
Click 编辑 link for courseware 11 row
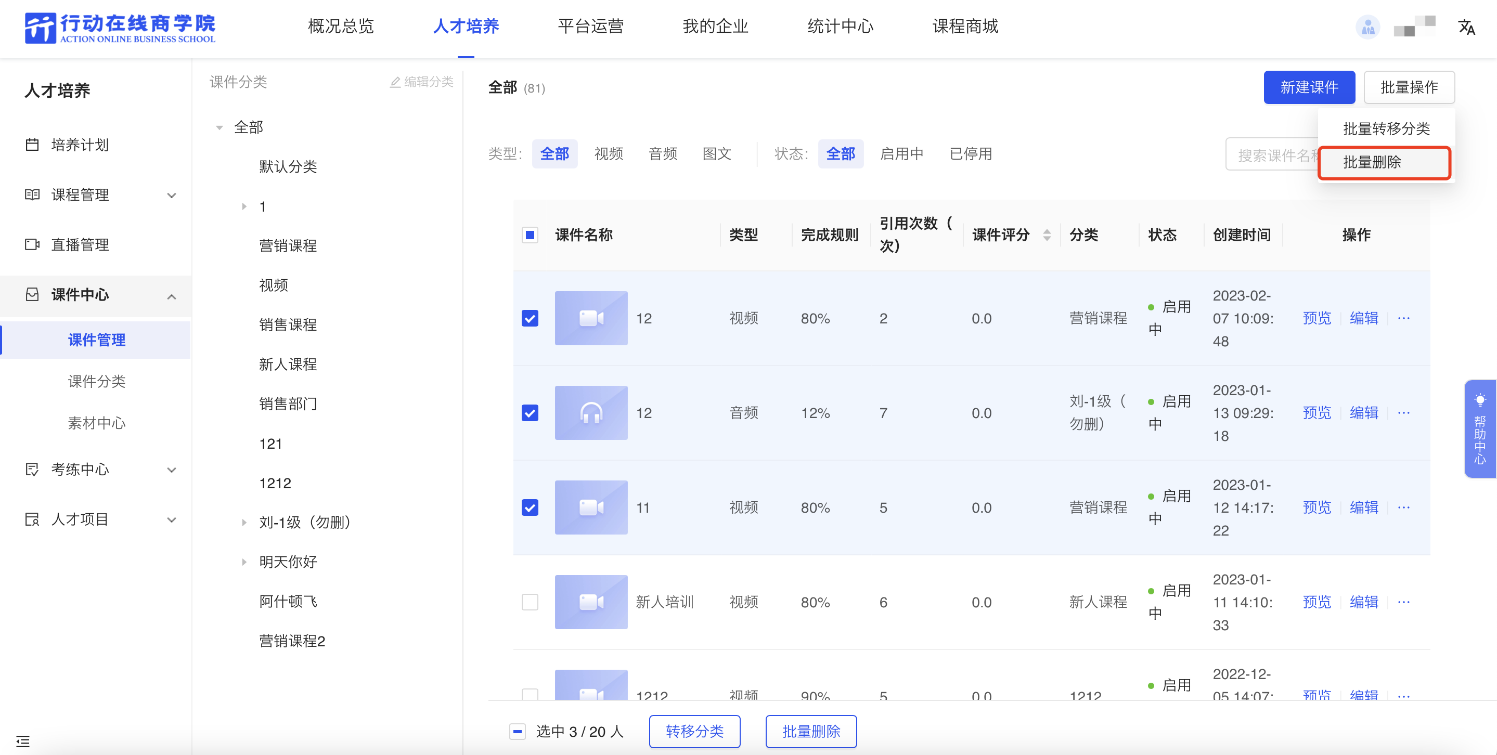pyautogui.click(x=1364, y=507)
